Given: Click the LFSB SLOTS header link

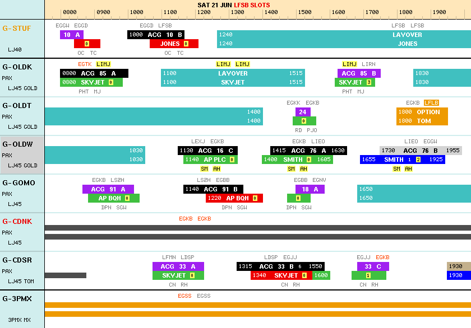Looking at the screenshot, I should coord(252,5).
